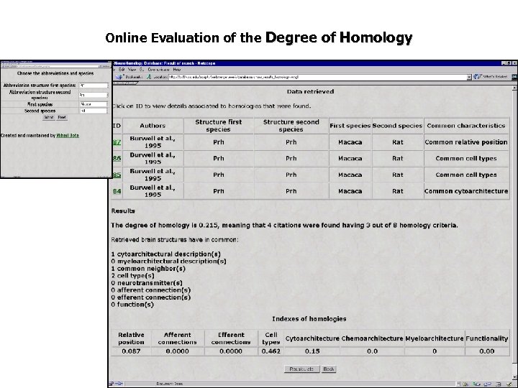
Task: Open the Communicator menu
Action: point(158,70)
